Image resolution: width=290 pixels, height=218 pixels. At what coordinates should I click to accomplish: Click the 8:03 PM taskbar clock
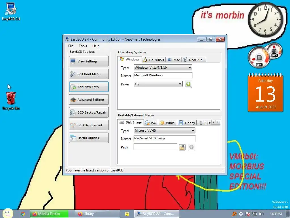tap(276, 214)
